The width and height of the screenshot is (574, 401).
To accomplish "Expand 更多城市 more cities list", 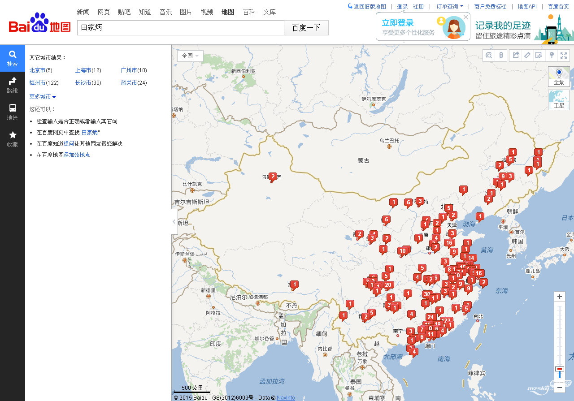I will [43, 97].
